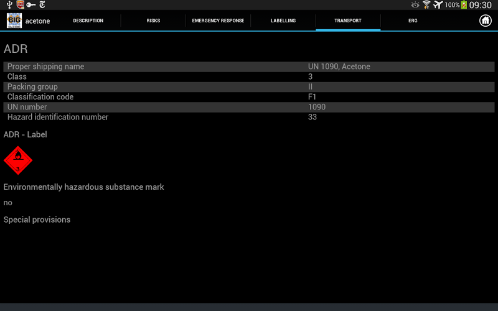Open the home screen via house icon
Viewport: 498px width, 311px height.
pyautogui.click(x=486, y=21)
